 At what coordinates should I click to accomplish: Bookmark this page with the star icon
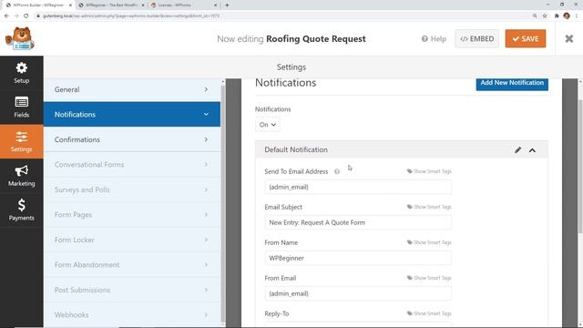point(545,16)
